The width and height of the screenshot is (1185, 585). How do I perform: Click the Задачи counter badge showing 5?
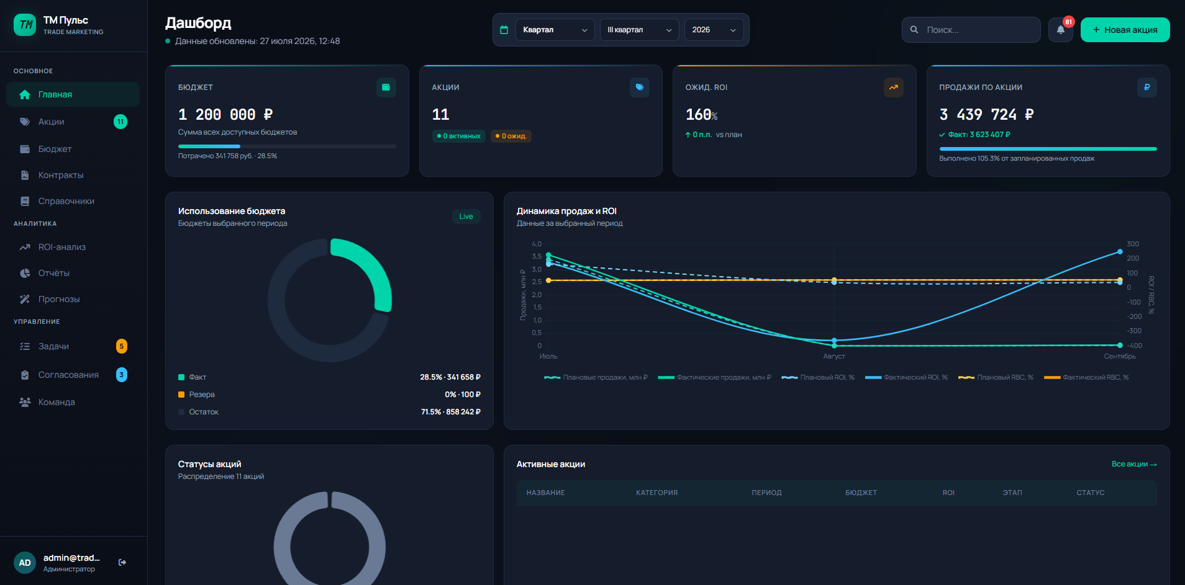(122, 346)
